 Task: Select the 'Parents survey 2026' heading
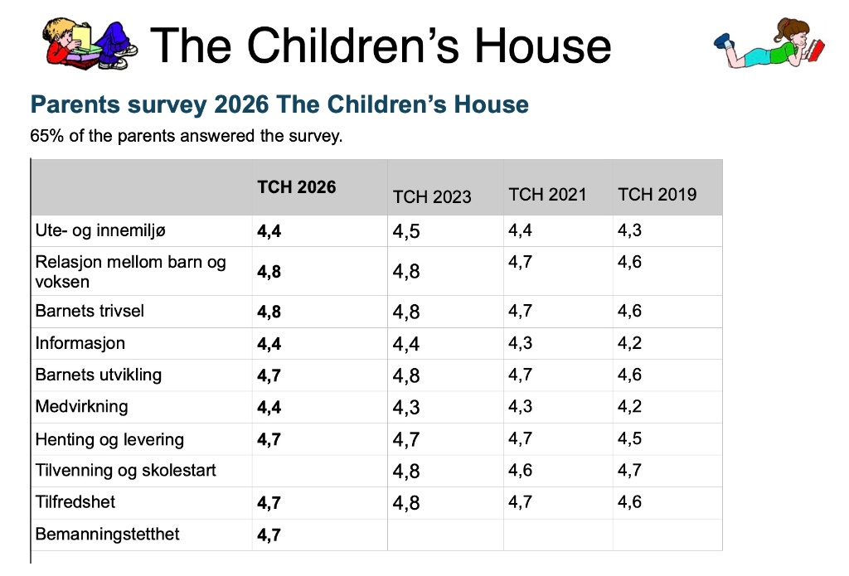point(279,105)
